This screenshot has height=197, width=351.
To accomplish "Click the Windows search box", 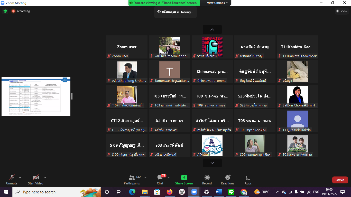I will pyautogui.click(x=49, y=192).
